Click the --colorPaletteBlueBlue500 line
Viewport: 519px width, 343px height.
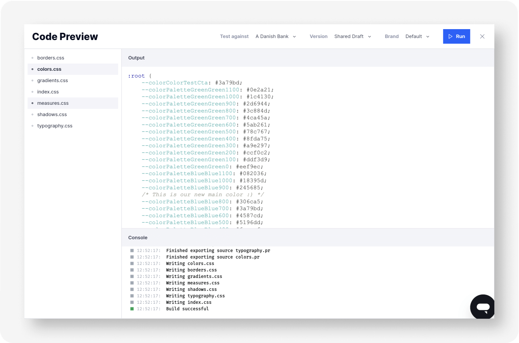pyautogui.click(x=203, y=222)
